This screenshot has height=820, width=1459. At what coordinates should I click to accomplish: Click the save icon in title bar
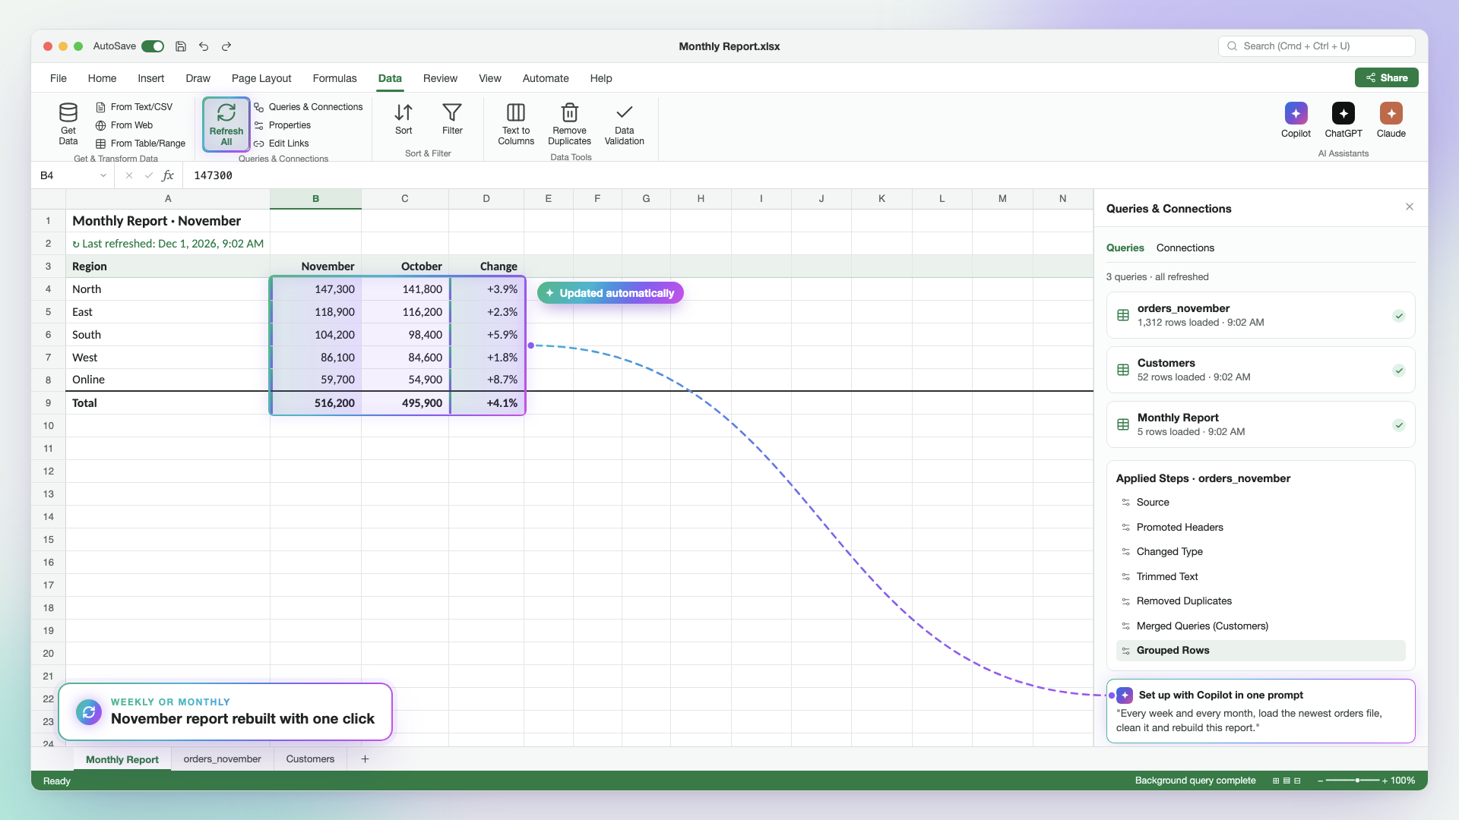click(x=181, y=46)
